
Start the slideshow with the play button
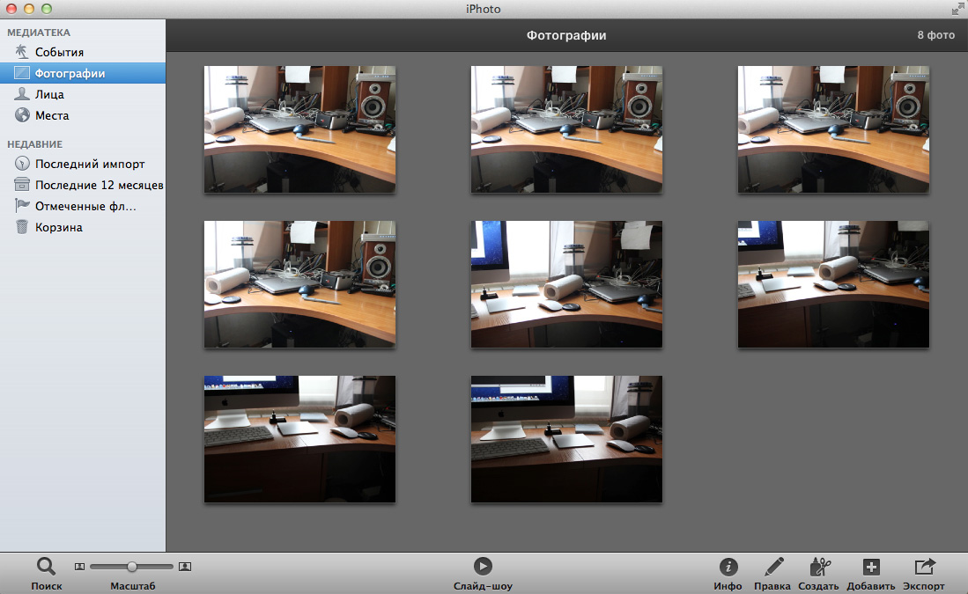click(x=483, y=567)
